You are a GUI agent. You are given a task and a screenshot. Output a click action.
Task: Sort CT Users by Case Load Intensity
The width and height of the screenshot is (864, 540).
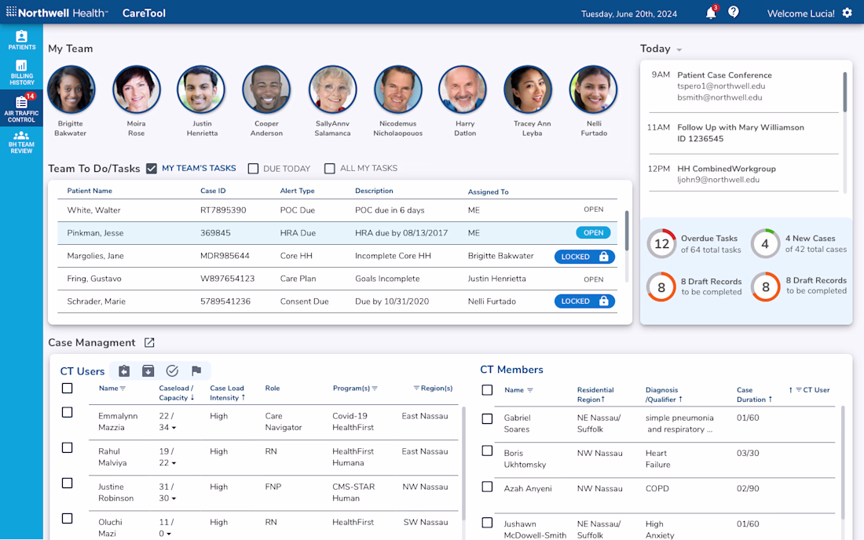pos(243,397)
